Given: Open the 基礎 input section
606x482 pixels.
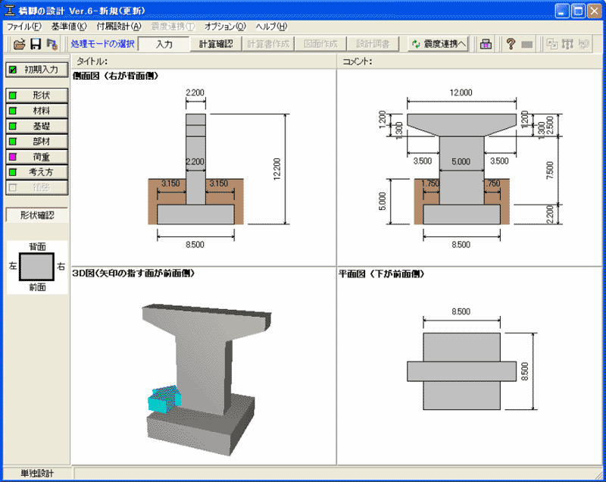Looking at the screenshot, I should tap(37, 126).
